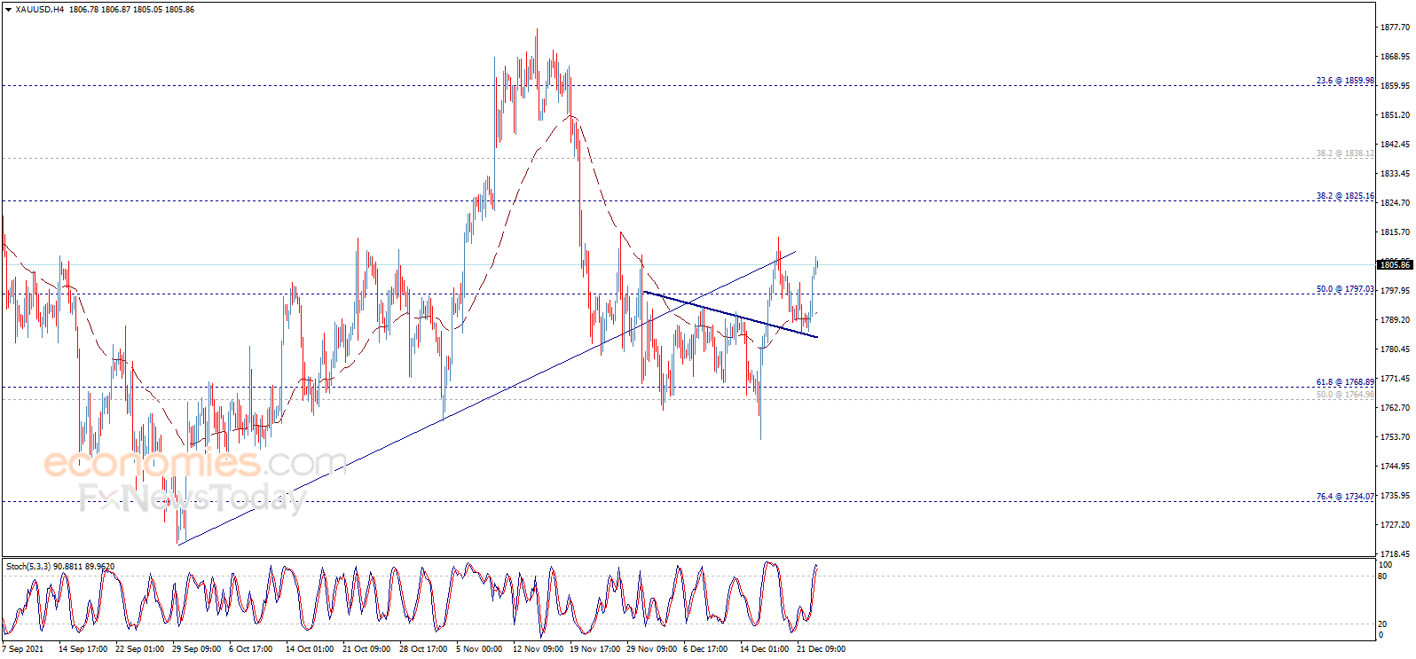Click the stochastic 20 level label
This screenshot has width=1416, height=659.
pos(1382,624)
